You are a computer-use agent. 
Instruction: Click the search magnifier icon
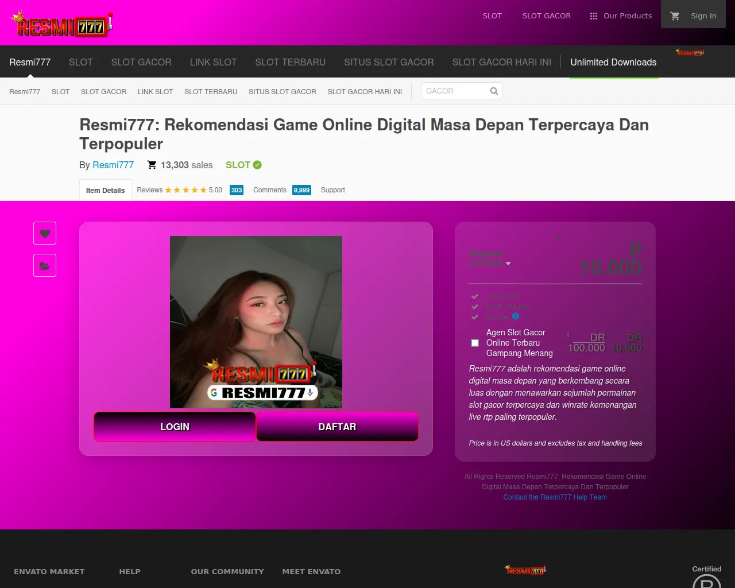point(494,91)
